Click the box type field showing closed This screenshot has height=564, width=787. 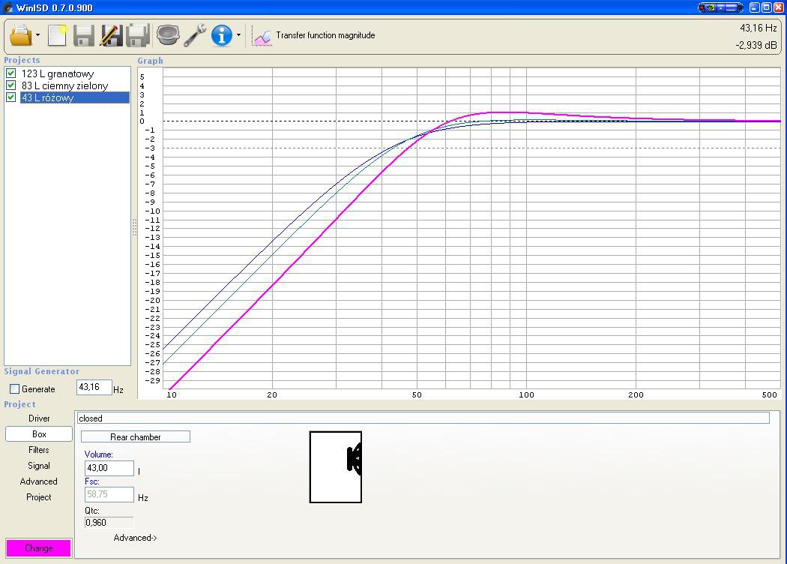point(423,418)
